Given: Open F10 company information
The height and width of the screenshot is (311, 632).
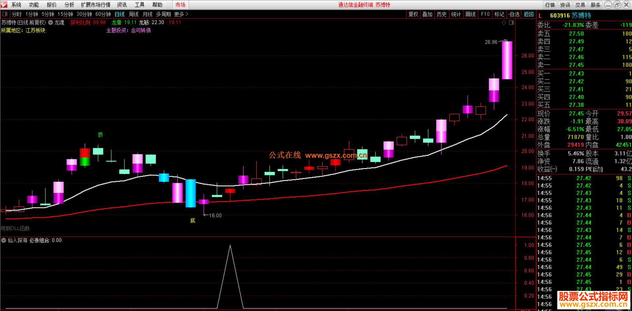Looking at the screenshot, I should 485,14.
